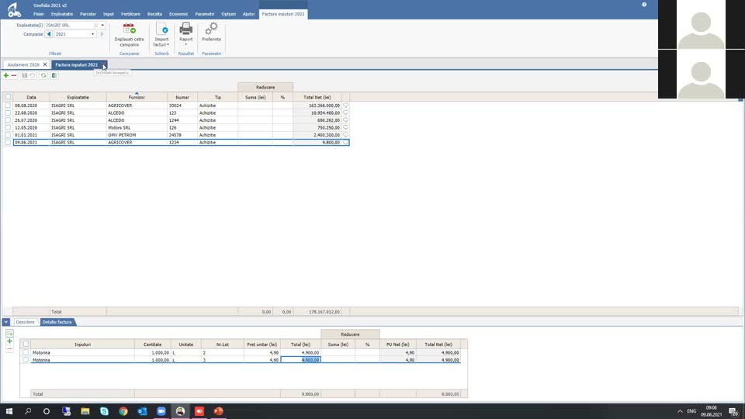This screenshot has width=745, height=419.
Task: Toggle select-all checkbox in Inputuri header
Action: pyautogui.click(x=26, y=344)
